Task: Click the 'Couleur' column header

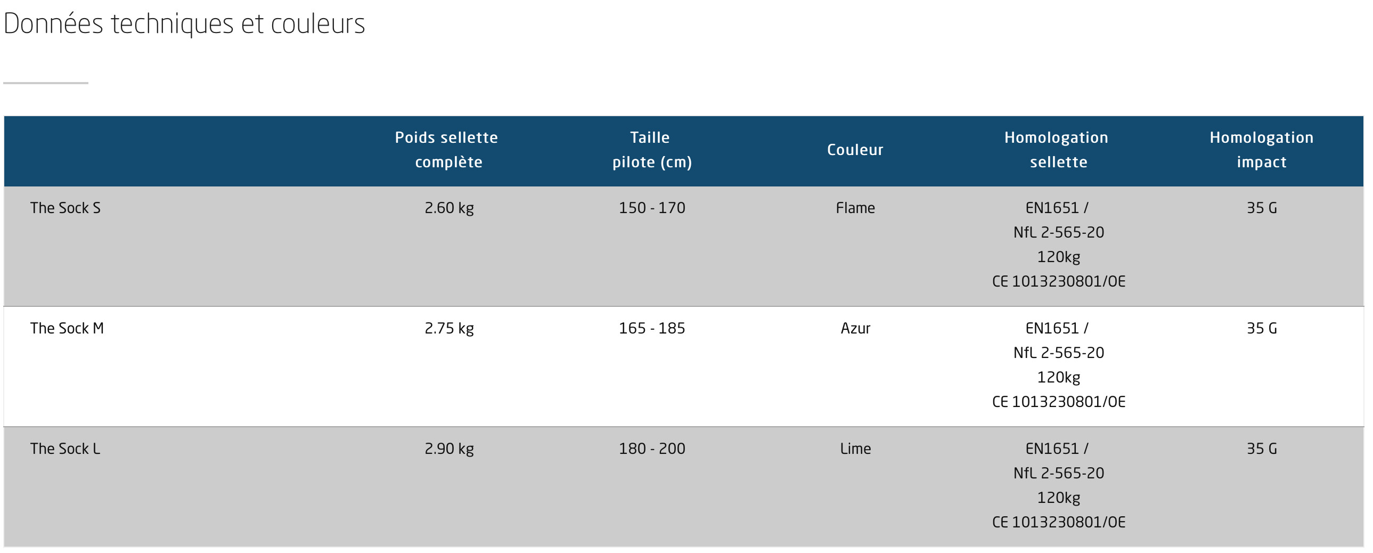Action: pyautogui.click(x=855, y=150)
